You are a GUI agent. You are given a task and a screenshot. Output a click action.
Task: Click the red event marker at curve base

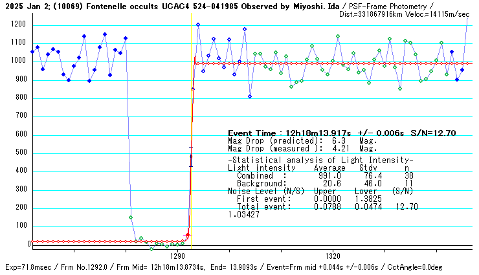click(x=188, y=234)
